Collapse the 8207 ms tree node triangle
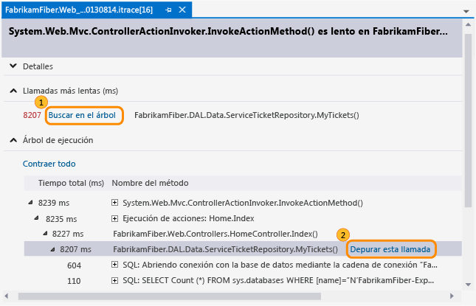The image size is (476, 306). click(52, 249)
